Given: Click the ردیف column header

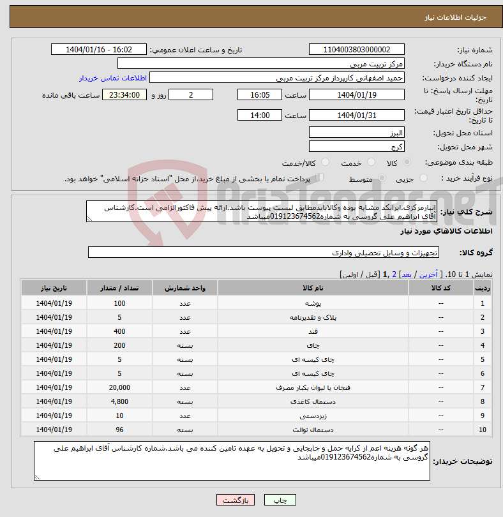Looking at the screenshot, I should [482, 288].
